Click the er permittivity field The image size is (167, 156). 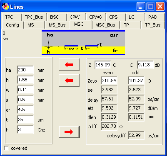pyautogui.click(x=25, y=110)
